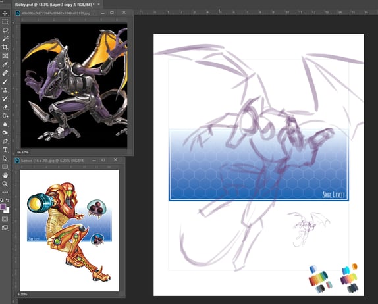
Task: Select the Blur tool droplet icon
Action: pos(5,124)
